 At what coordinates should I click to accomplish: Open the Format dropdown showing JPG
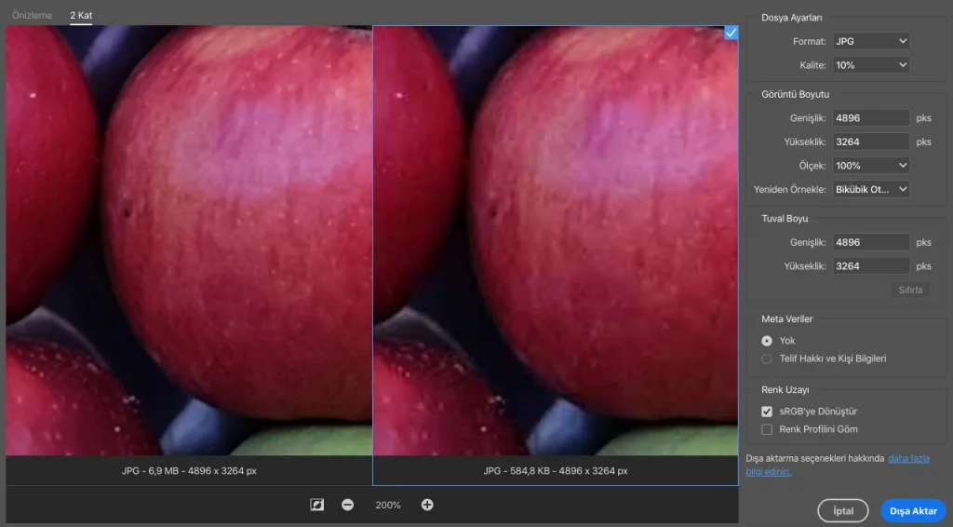pyautogui.click(x=871, y=41)
